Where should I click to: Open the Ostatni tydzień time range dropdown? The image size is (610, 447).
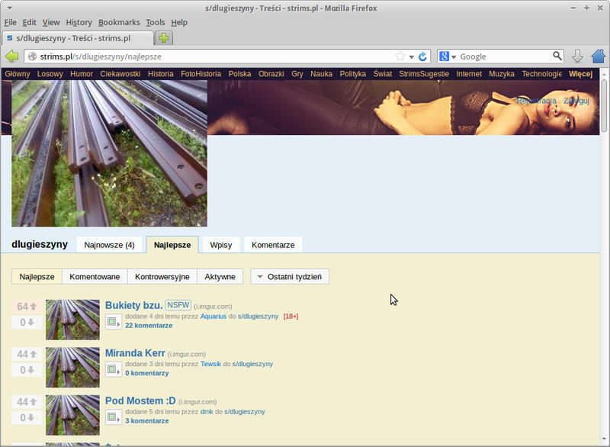pos(290,277)
